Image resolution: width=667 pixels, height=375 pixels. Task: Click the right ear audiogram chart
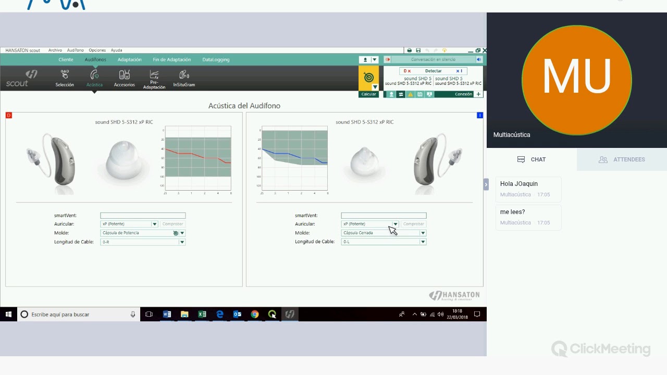coord(197,158)
